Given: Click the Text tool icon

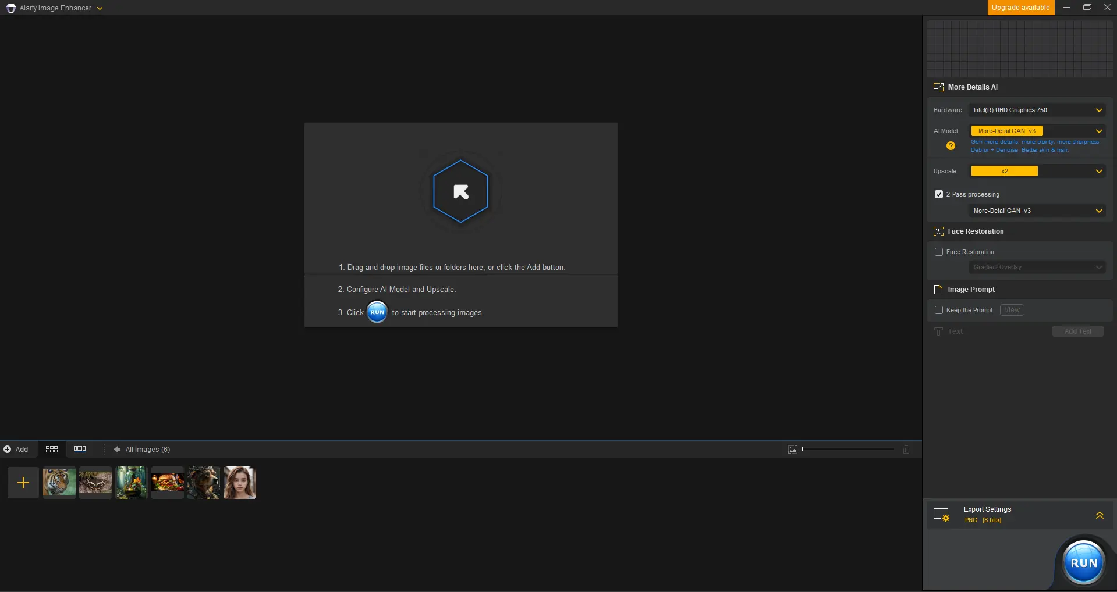Looking at the screenshot, I should coord(938,331).
